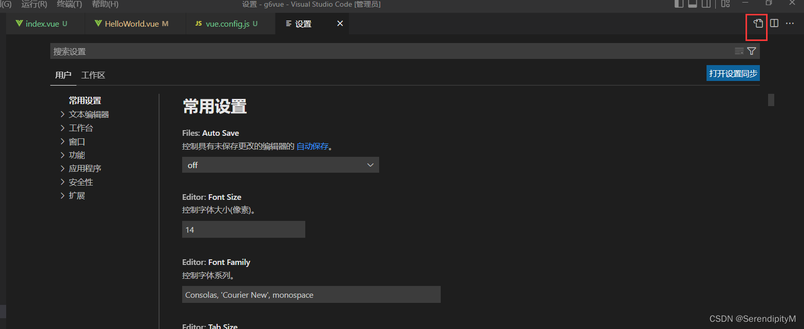The height and width of the screenshot is (329, 804).
Task: Click 打开设置同步 button
Action: click(733, 73)
